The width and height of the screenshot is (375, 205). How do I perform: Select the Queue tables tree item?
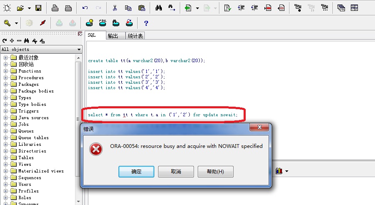click(33, 137)
